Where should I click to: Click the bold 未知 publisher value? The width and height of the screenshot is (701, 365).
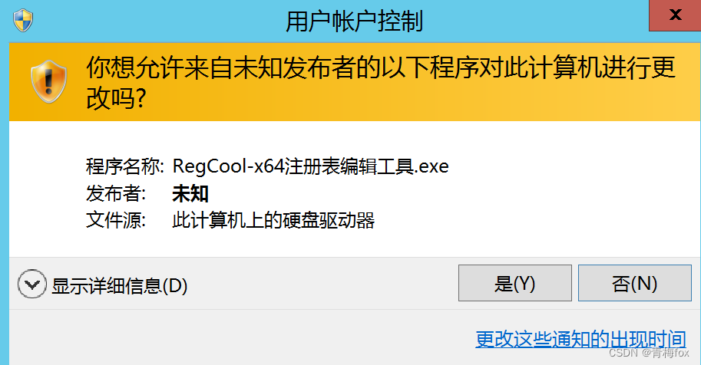point(190,193)
